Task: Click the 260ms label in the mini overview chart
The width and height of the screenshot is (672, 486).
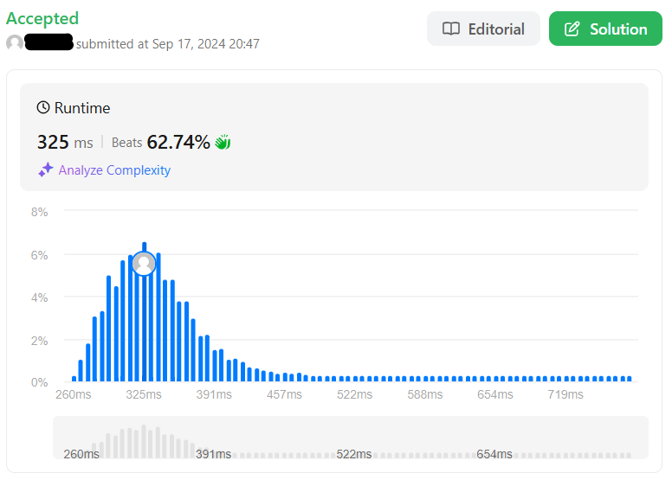Action: [x=81, y=454]
